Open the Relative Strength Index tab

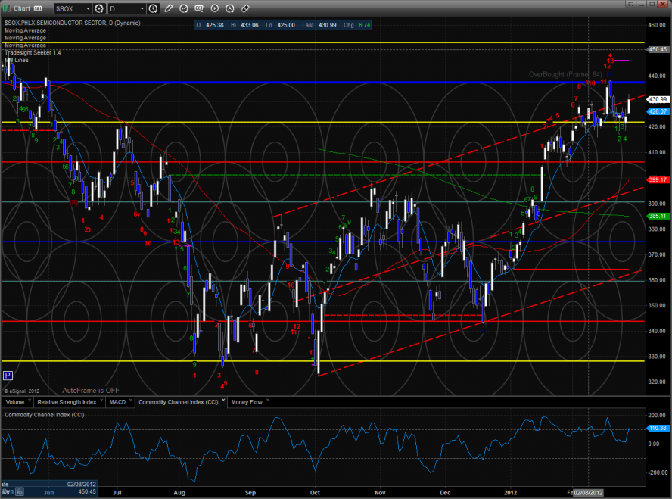click(69, 401)
